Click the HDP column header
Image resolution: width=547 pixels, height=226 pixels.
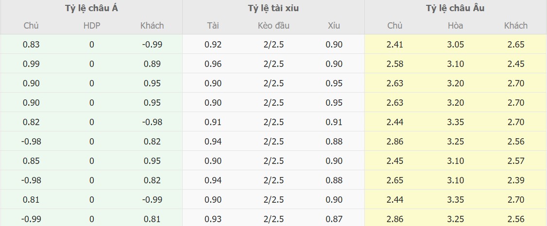(92, 25)
